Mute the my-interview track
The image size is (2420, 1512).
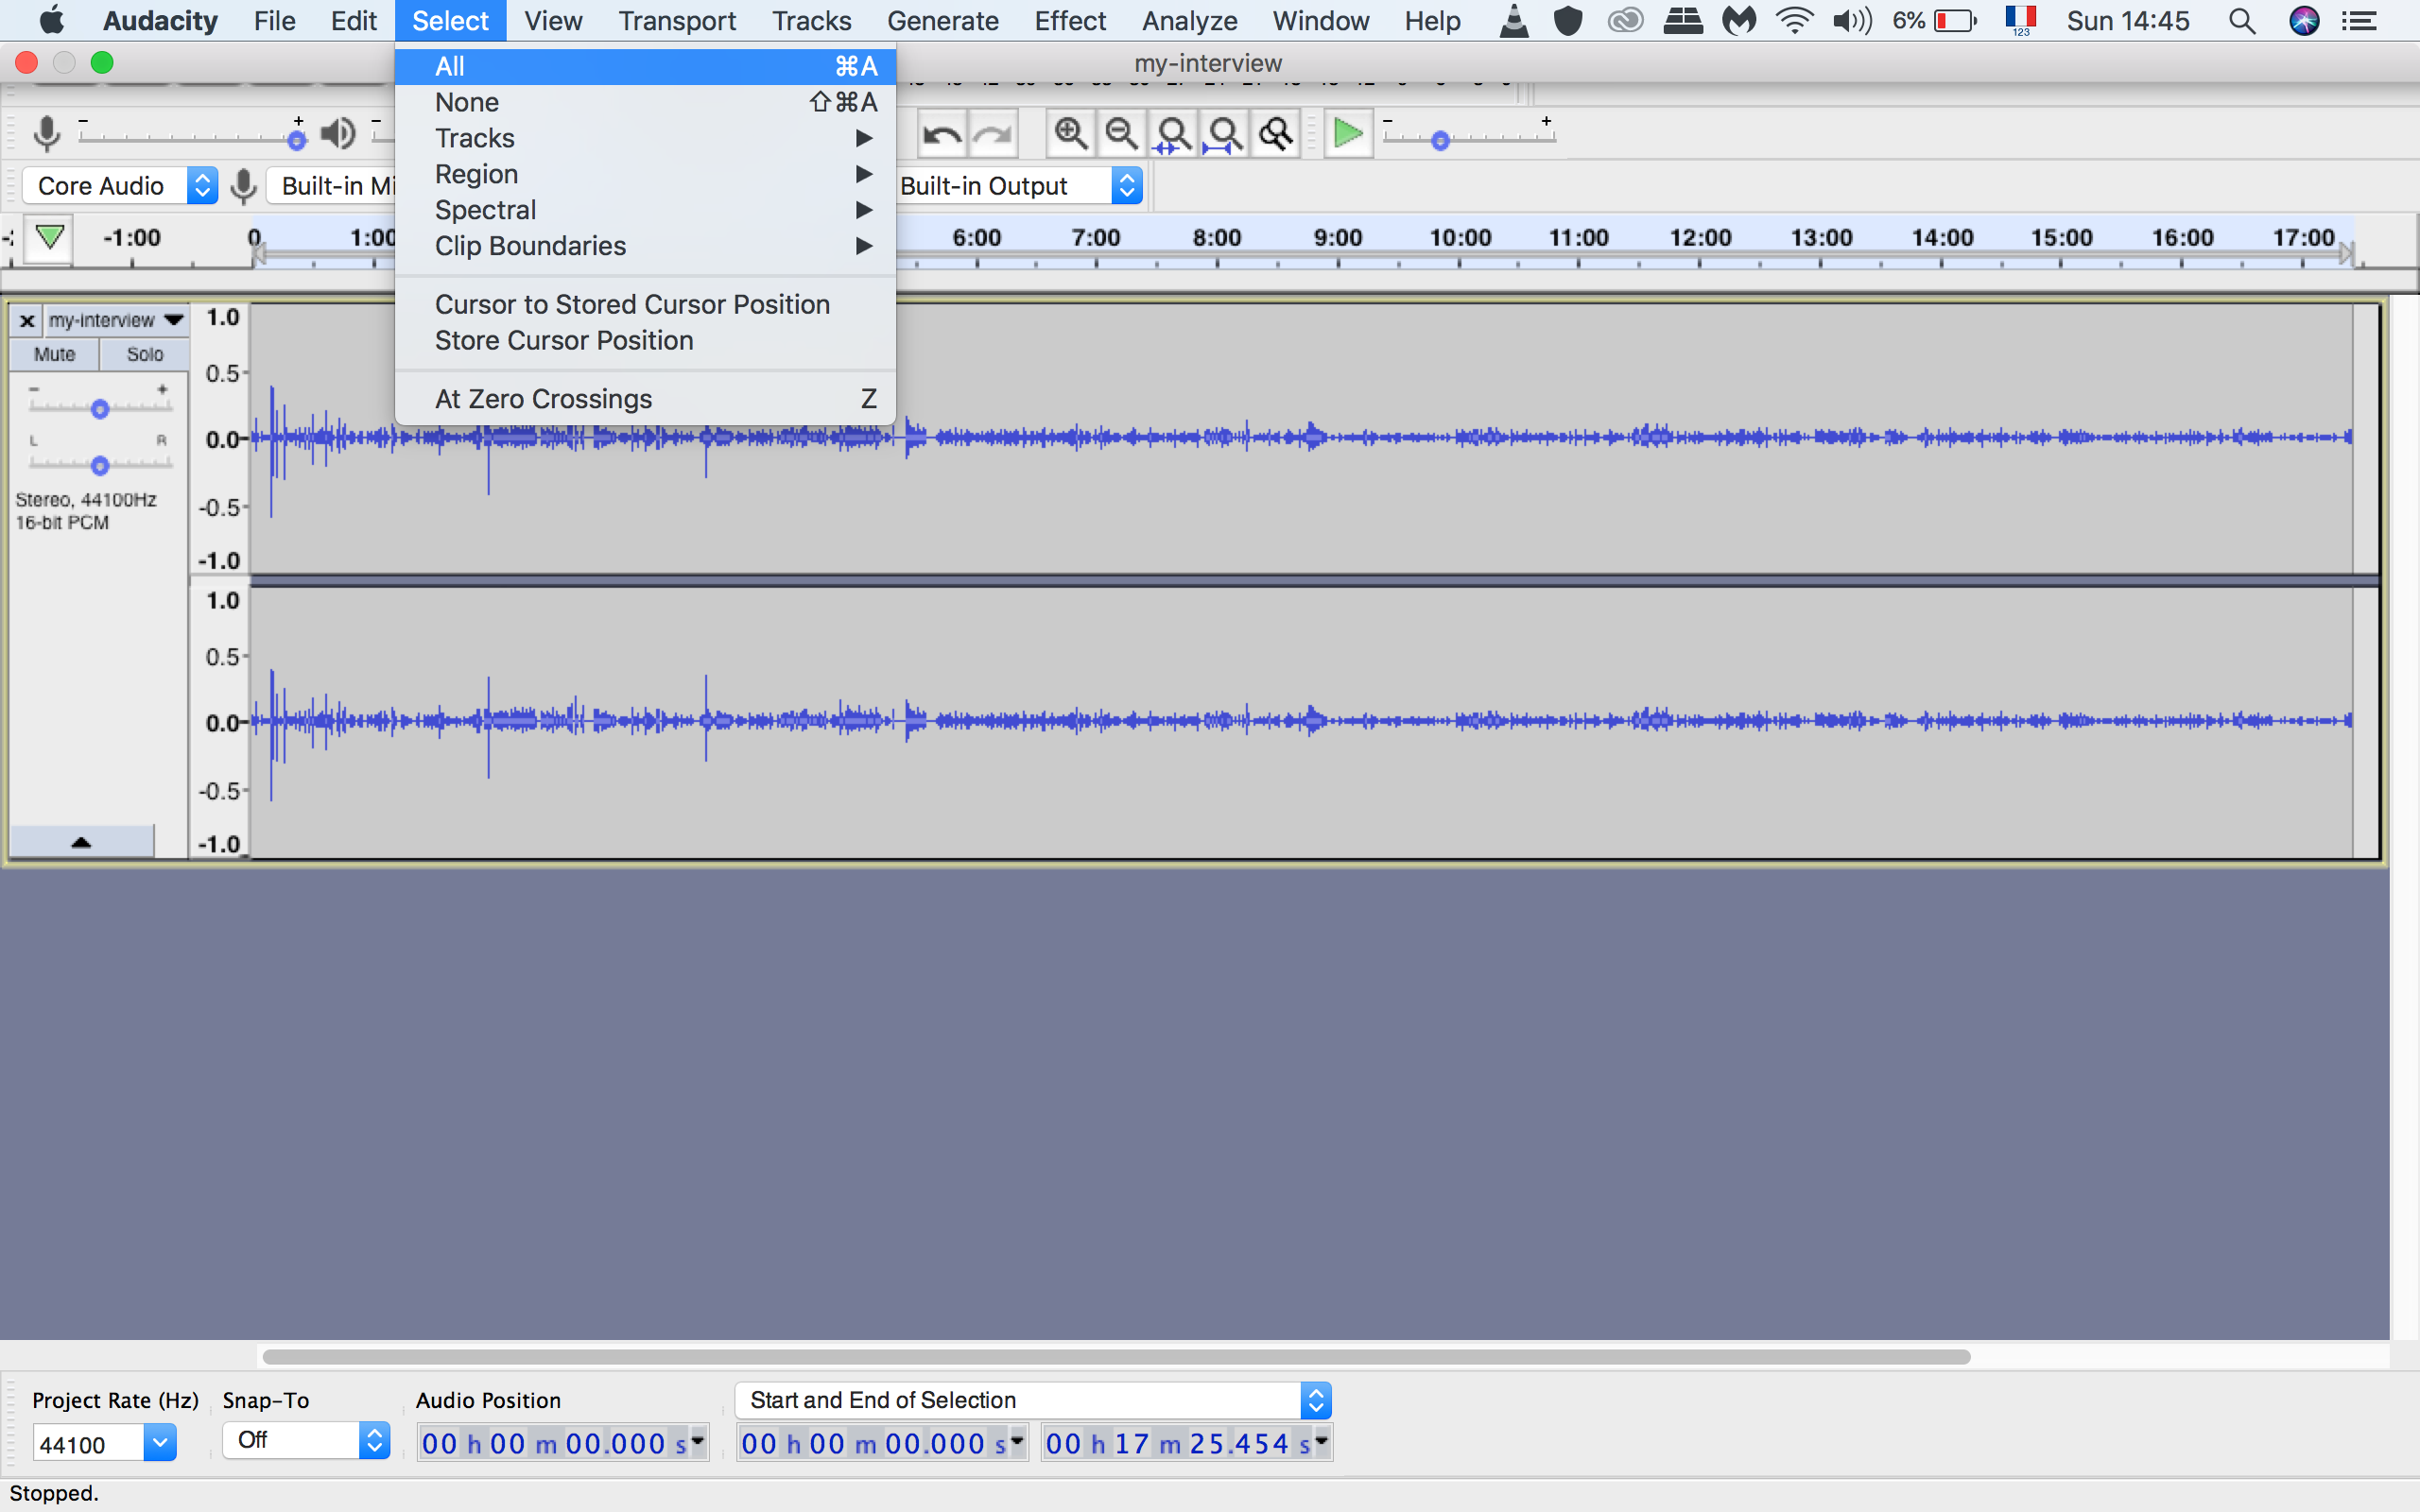click(54, 354)
